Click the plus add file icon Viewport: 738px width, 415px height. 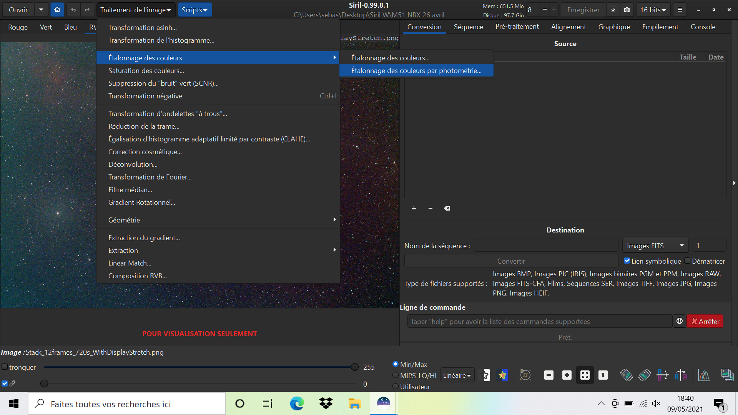coord(414,208)
